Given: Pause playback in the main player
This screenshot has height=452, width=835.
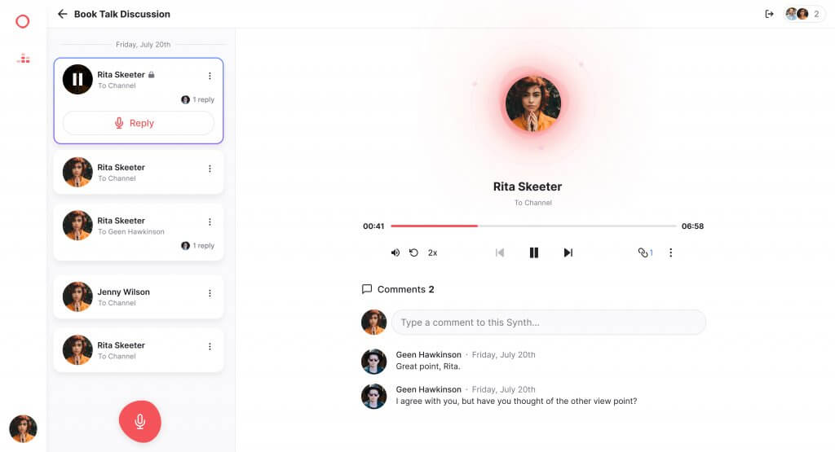Looking at the screenshot, I should 533,252.
